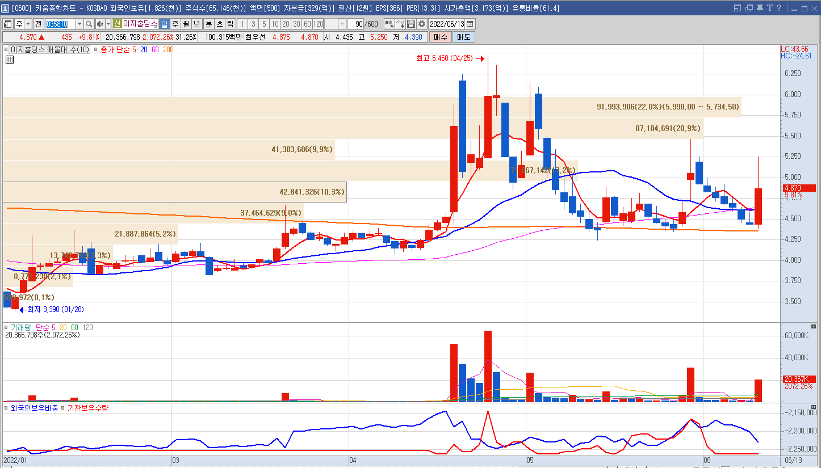Click the pin window icon
Screen dimensions: 821x468
pos(760,8)
